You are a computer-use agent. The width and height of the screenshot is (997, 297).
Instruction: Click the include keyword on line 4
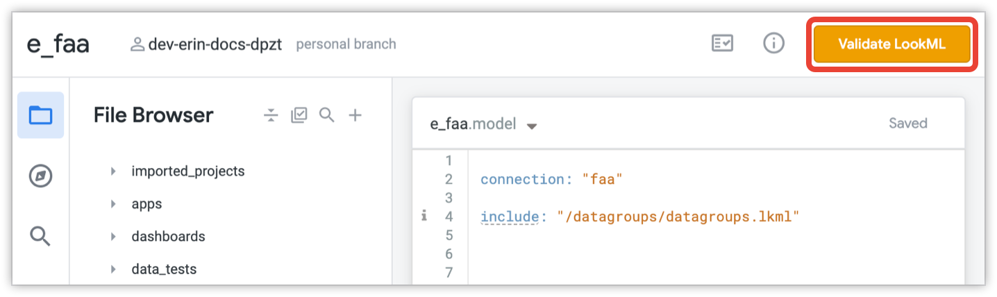509,217
